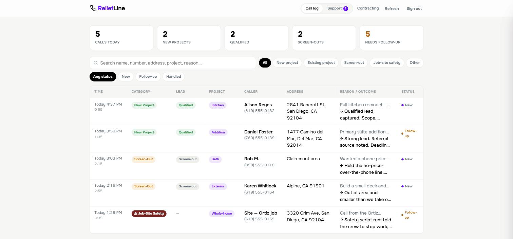The width and height of the screenshot is (513, 239).
Task: Filter by Handled status
Action: click(173, 76)
